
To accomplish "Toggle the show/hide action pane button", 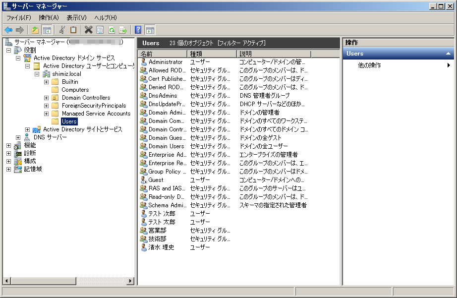I will [x=150, y=30].
